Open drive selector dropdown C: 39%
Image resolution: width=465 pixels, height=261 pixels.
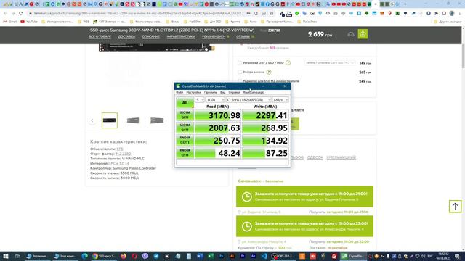coord(248,100)
